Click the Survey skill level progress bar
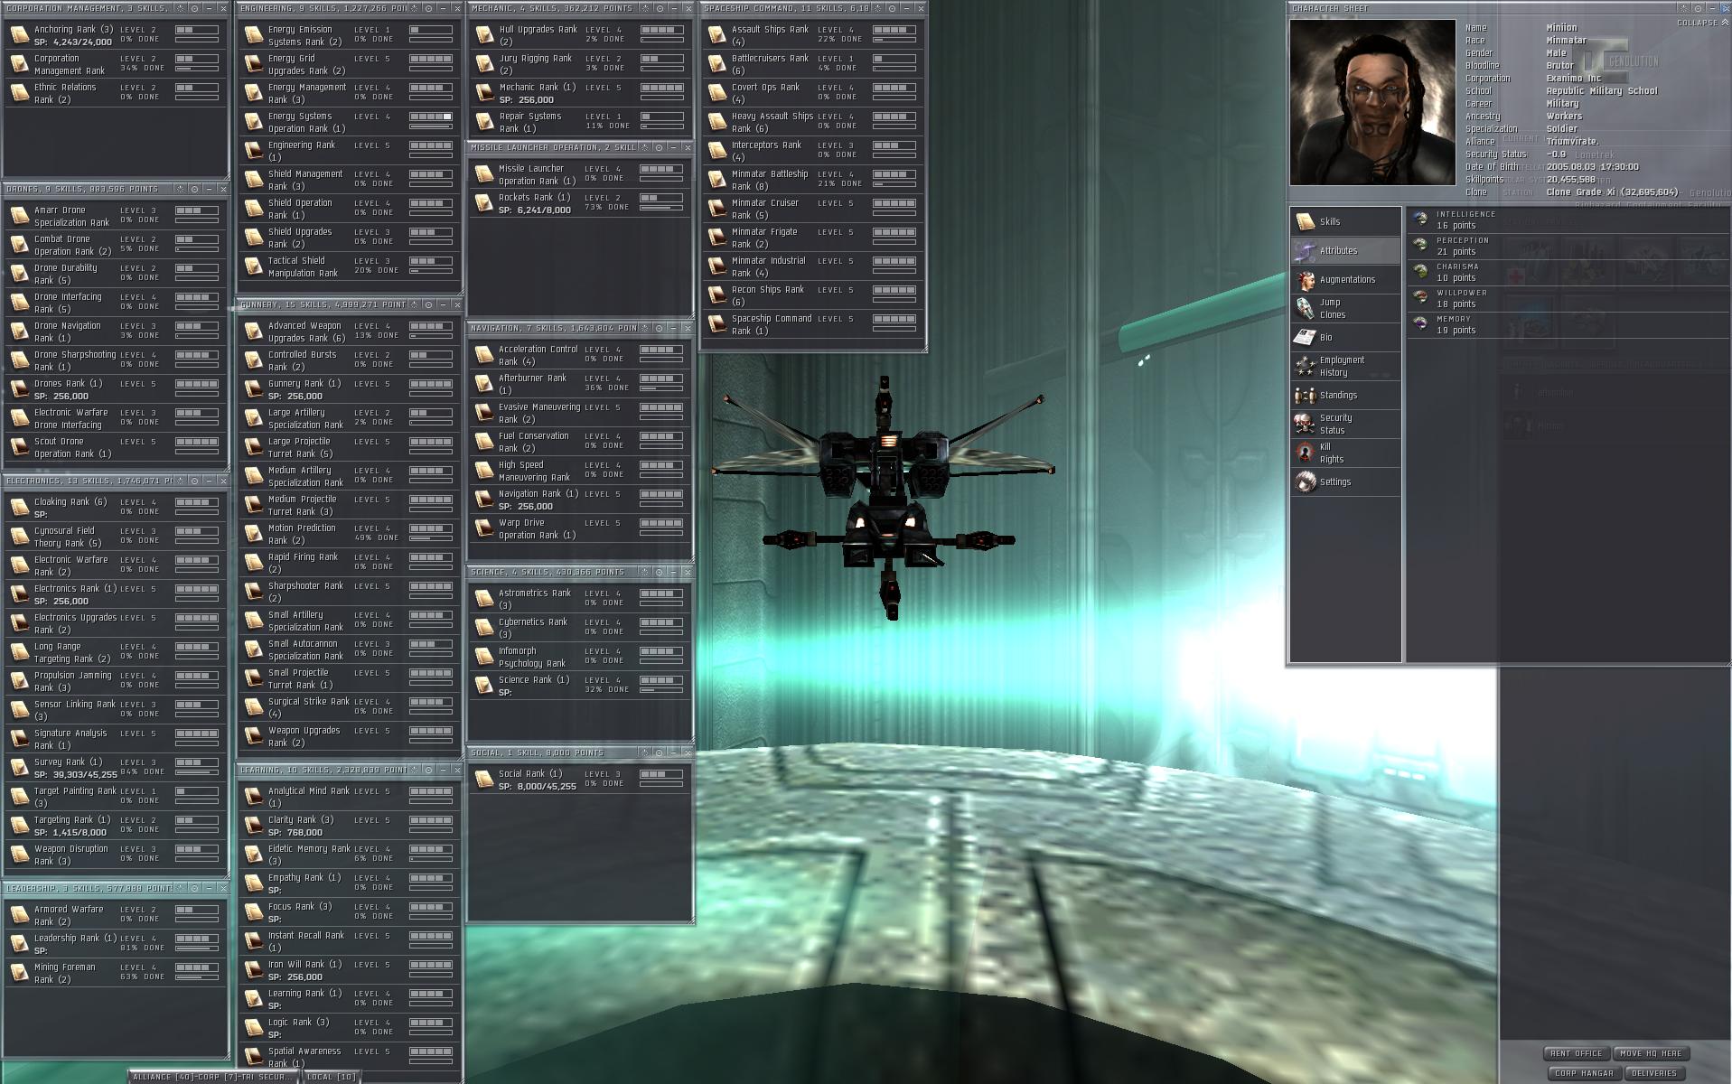Viewport: 1732px width, 1084px height. tap(197, 762)
